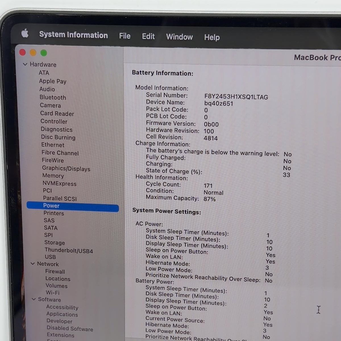Click the Cell Revision value 4814
Image resolution: width=341 pixels, height=341 pixels.
click(211, 138)
